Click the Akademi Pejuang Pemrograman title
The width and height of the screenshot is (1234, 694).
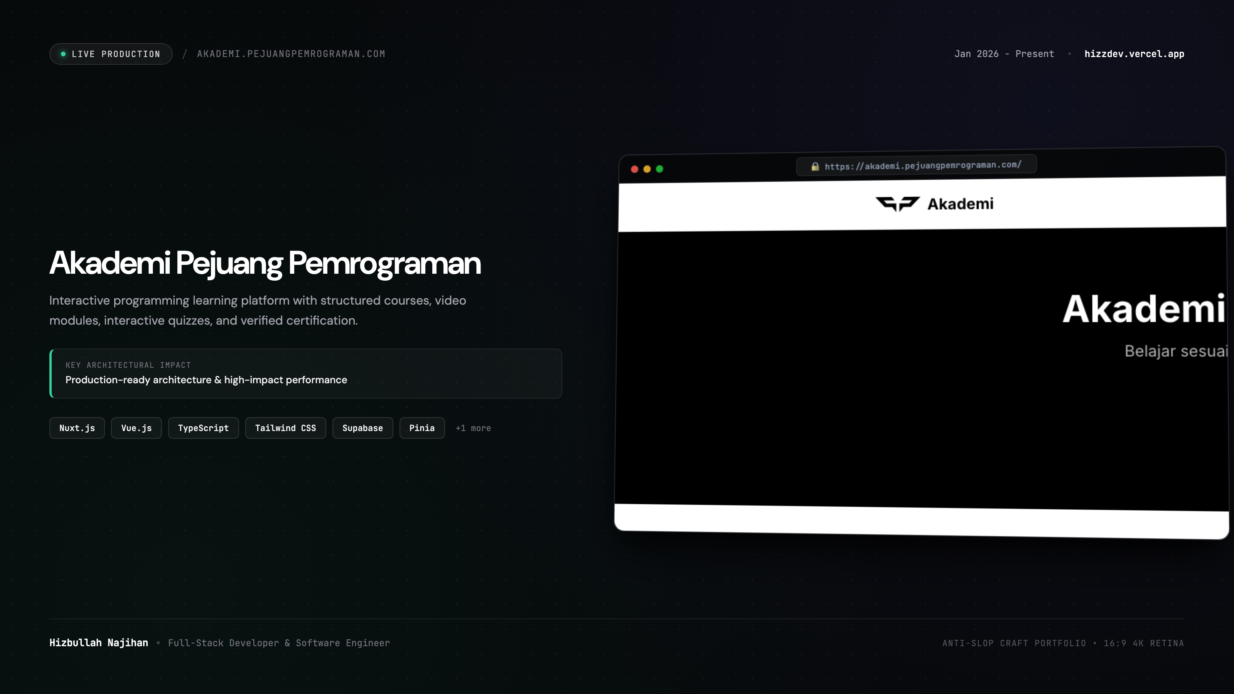tap(265, 263)
